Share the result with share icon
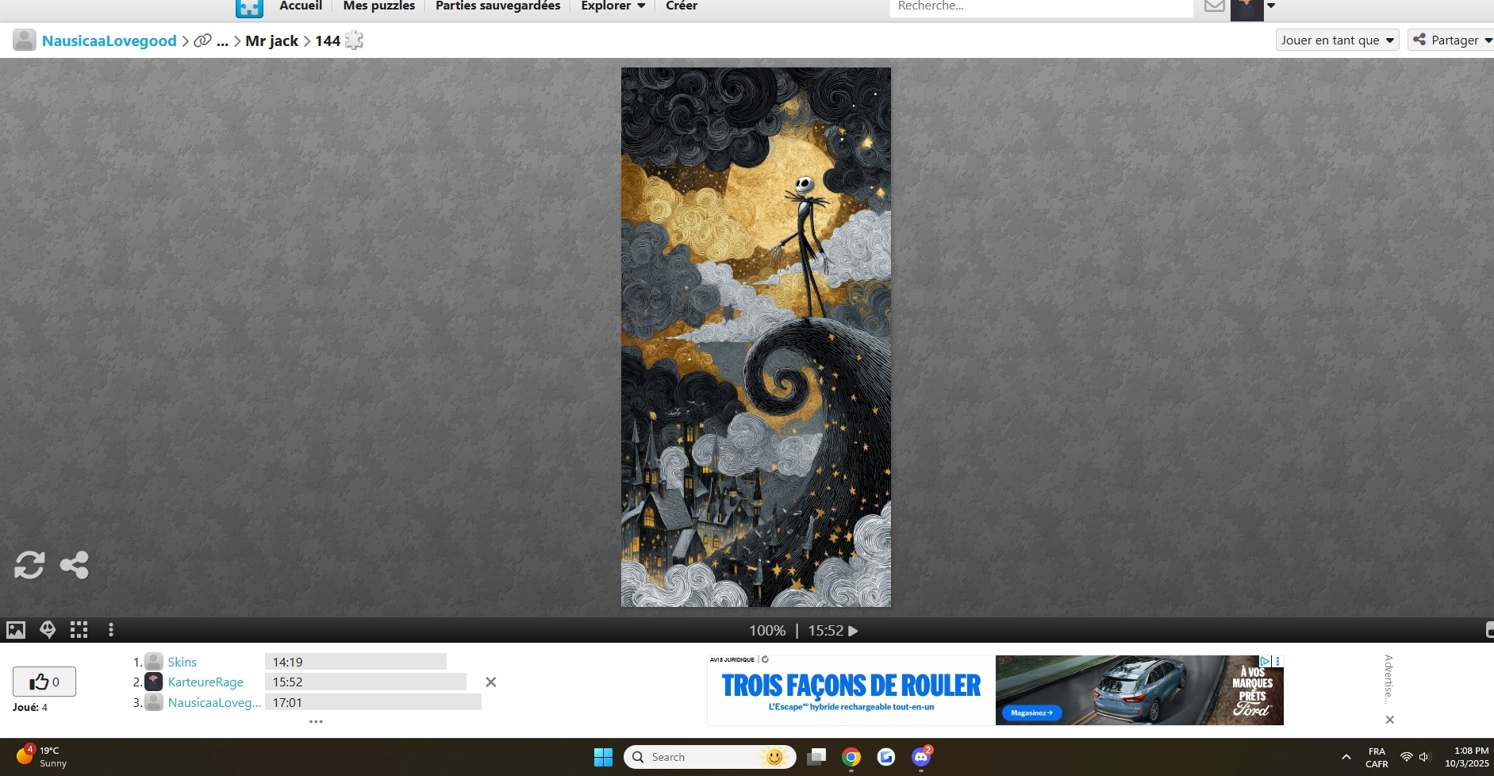 coord(75,565)
